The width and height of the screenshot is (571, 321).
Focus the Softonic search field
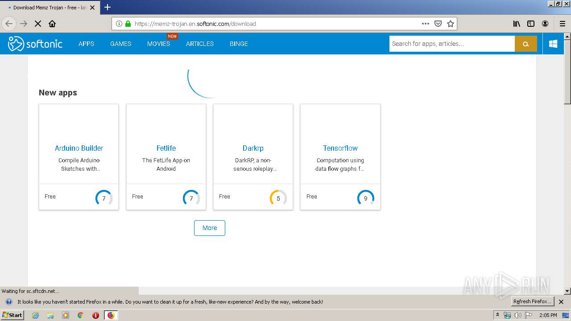tap(452, 44)
